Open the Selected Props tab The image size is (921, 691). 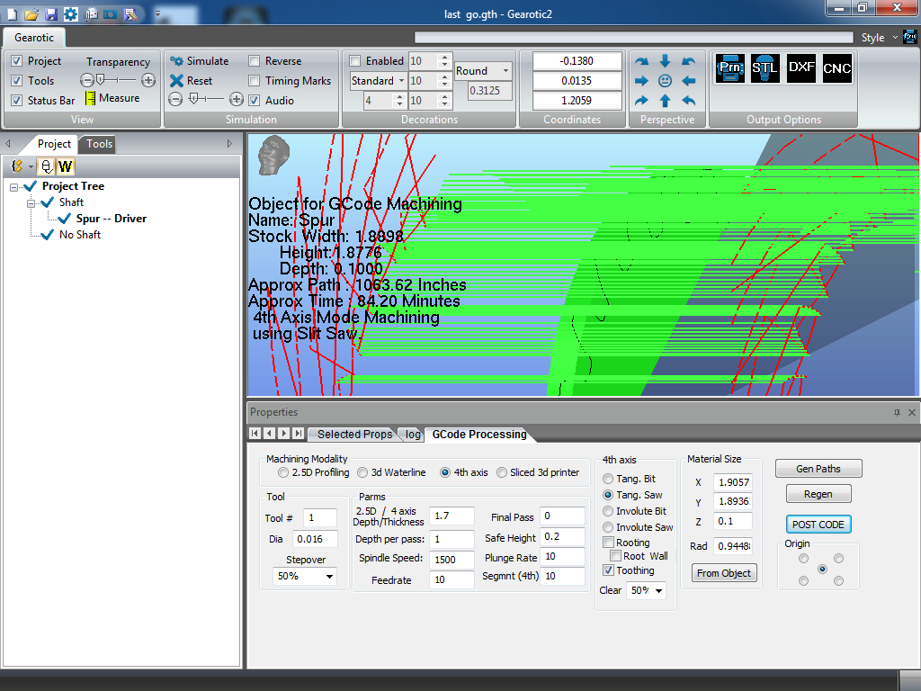click(354, 435)
